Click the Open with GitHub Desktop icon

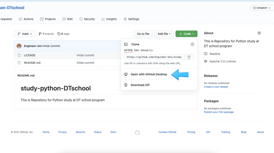tap(126, 74)
